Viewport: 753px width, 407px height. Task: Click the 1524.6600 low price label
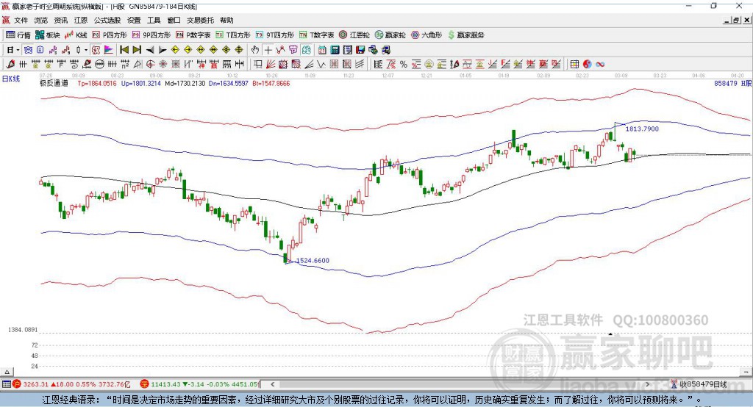point(313,261)
